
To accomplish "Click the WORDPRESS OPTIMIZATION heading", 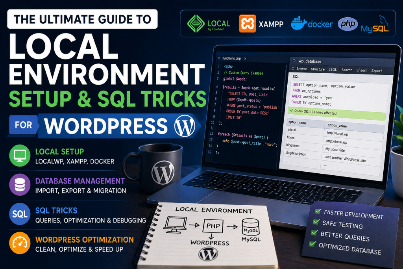I will pos(85,240).
